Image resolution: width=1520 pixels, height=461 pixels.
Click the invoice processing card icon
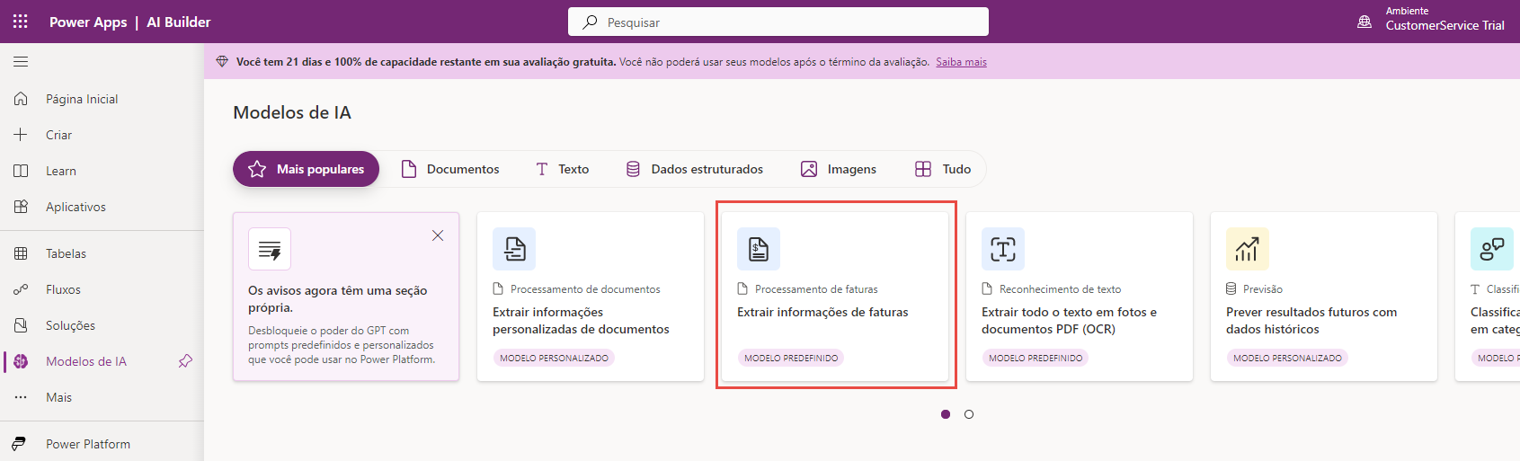(759, 249)
